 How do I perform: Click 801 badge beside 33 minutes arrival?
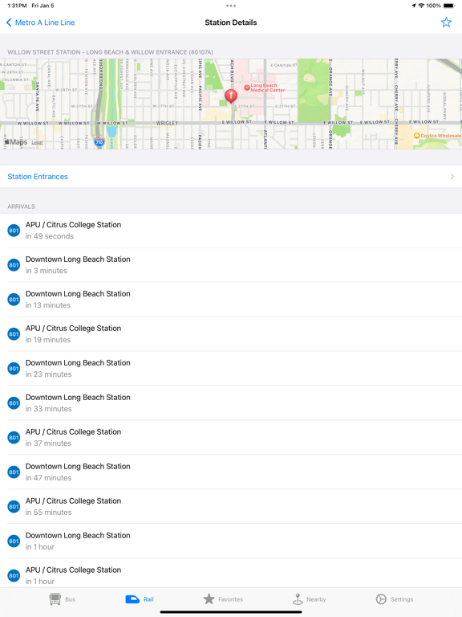(x=14, y=403)
